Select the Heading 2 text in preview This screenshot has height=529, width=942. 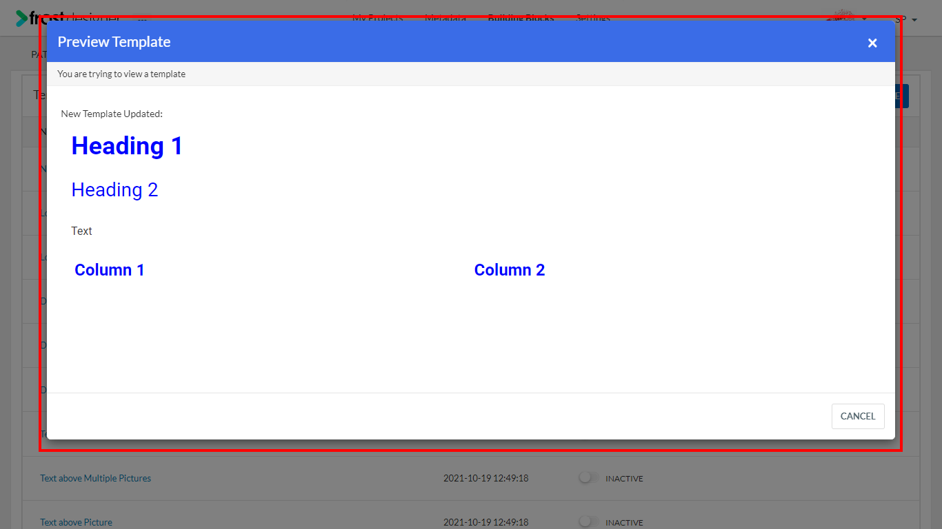tap(114, 190)
